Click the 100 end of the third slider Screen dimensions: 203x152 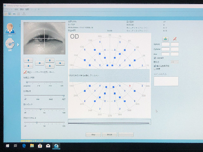[64, 109]
